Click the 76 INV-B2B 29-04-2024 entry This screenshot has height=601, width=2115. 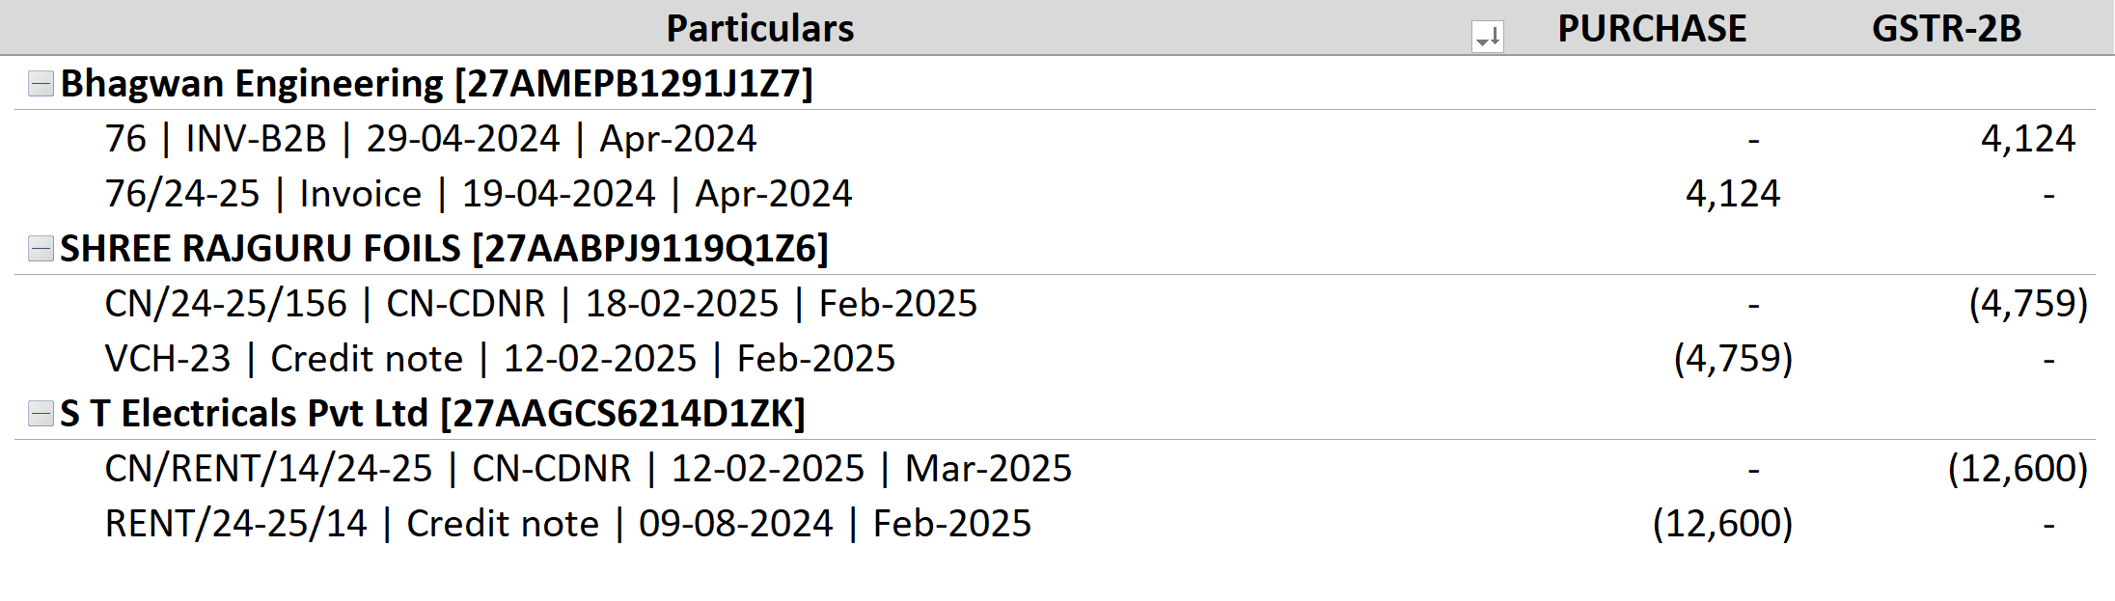coord(430,139)
